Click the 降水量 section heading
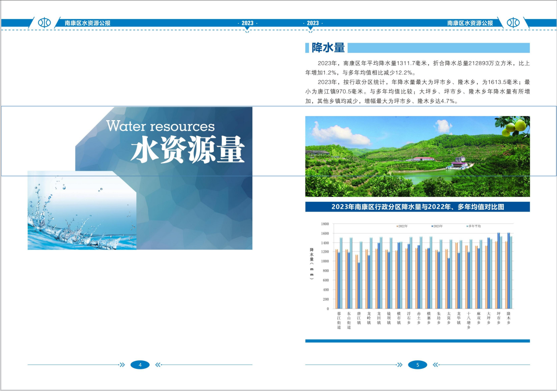Viewport: 557px width, 391px height. (x=328, y=48)
